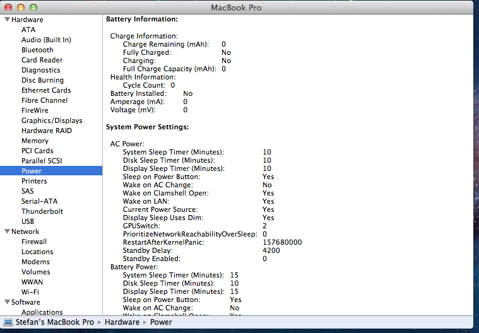Select Audio (Built In) in sidebar
This screenshot has height=333, width=479.
[x=46, y=40]
